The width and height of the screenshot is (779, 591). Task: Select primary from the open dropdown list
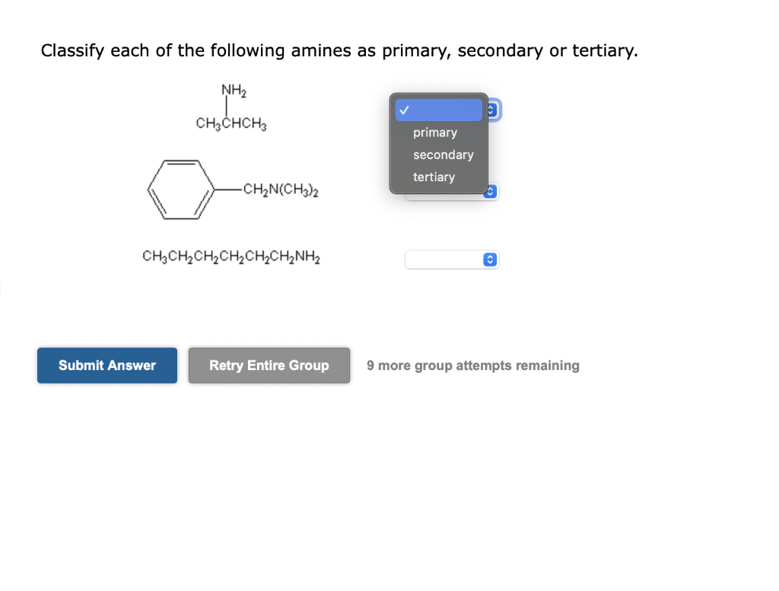[435, 133]
